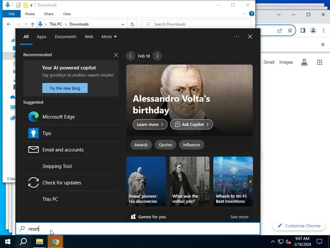330x248 pixels.
Task: Advance the story cards carousel arrow
Action: click(x=250, y=181)
